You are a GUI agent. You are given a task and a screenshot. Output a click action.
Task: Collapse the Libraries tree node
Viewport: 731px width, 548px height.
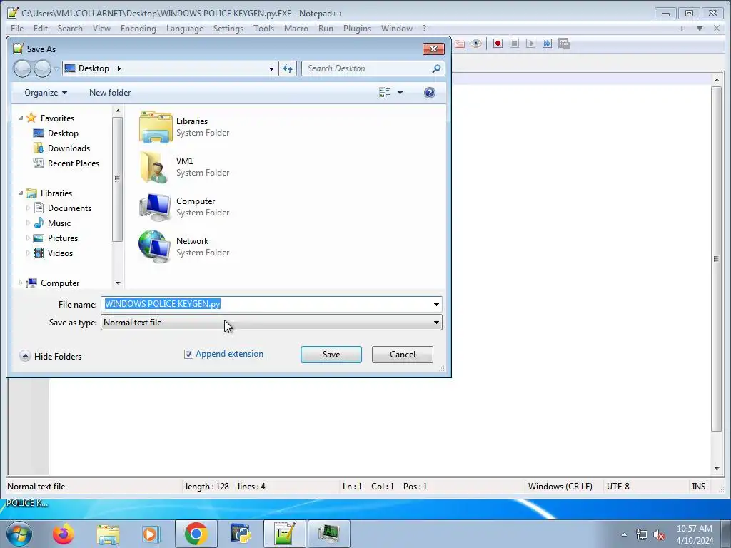(x=21, y=193)
